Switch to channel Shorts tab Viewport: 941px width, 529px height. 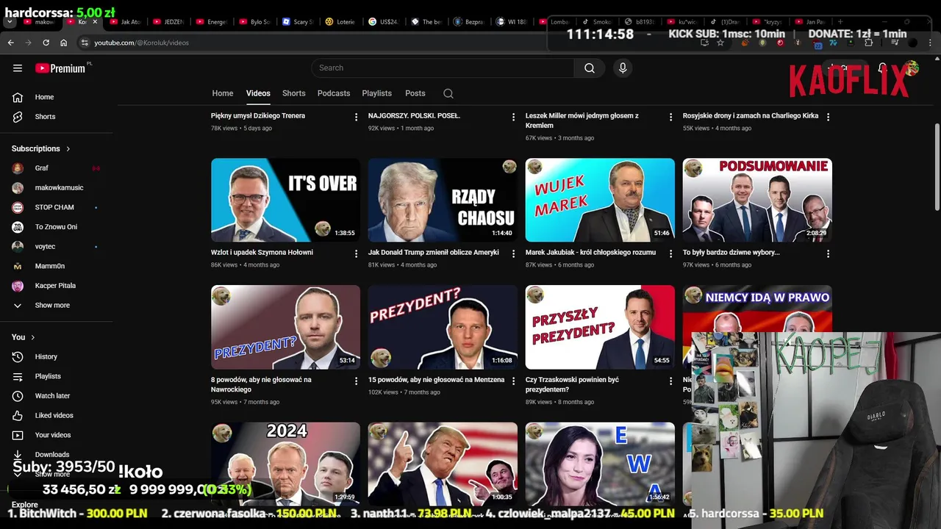point(294,93)
